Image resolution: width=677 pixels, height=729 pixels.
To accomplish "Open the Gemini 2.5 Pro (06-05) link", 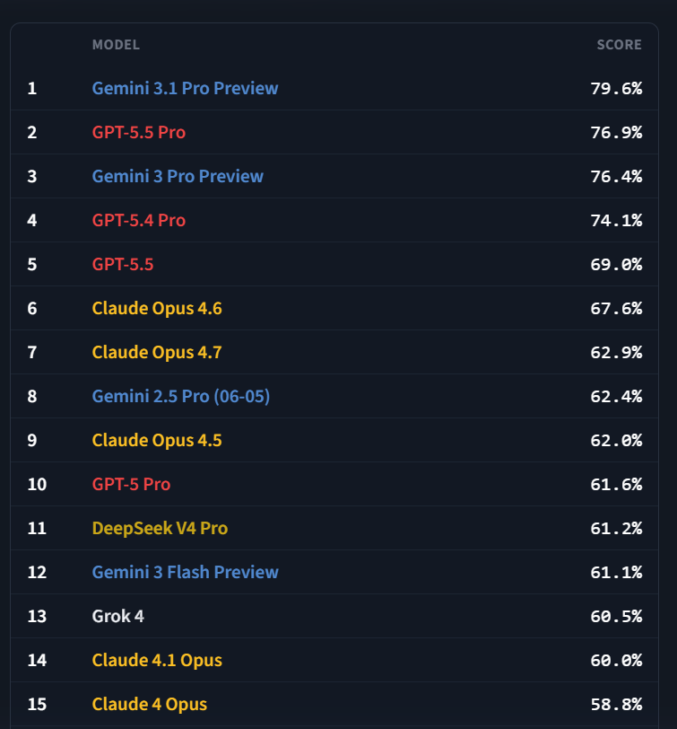I will (x=180, y=397).
